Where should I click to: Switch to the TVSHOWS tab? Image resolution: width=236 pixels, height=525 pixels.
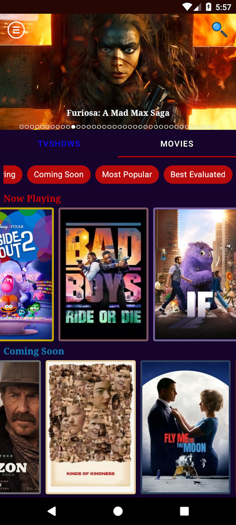coord(59,144)
